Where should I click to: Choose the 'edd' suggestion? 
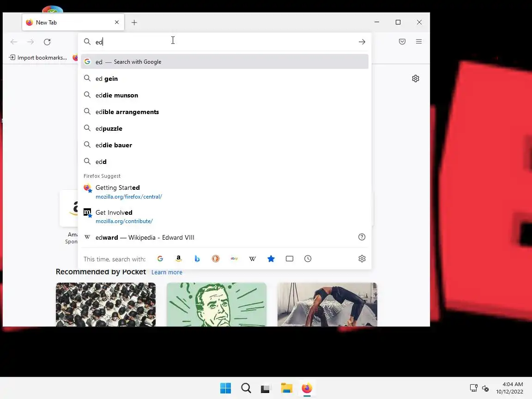pyautogui.click(x=224, y=162)
